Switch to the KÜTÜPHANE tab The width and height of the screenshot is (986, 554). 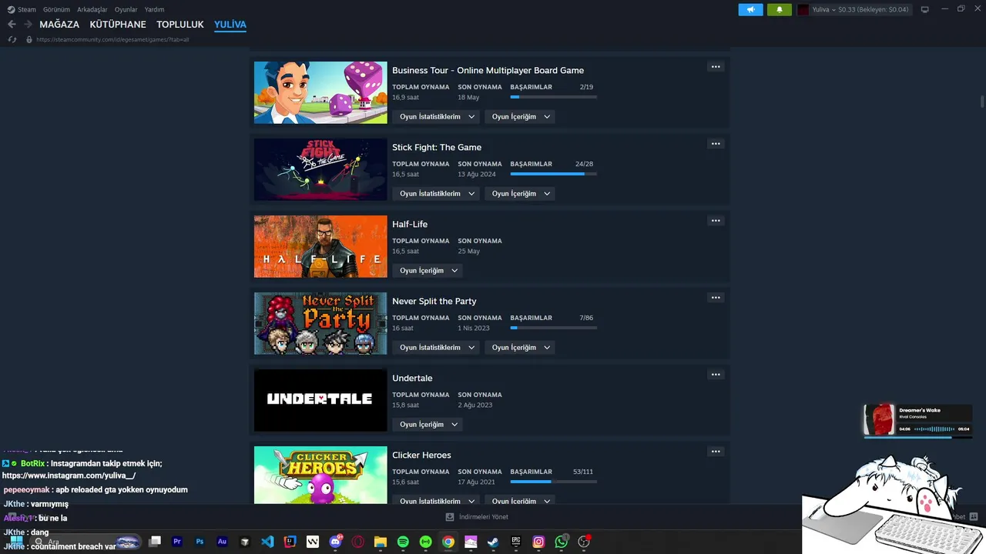(118, 25)
